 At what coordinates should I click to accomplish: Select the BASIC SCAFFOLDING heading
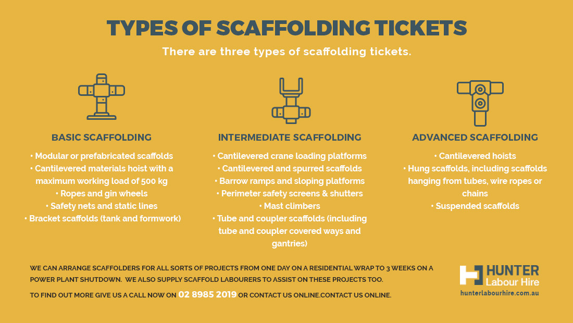click(102, 138)
